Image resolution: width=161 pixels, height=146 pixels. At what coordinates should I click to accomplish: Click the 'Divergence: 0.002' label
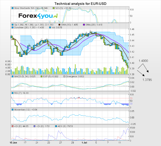coord(75,76)
